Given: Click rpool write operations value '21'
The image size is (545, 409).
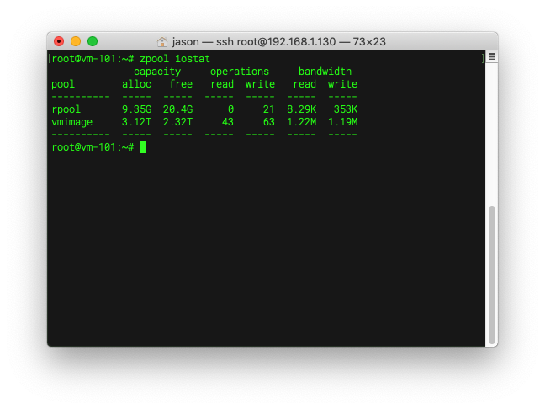Looking at the screenshot, I should pos(268,109).
